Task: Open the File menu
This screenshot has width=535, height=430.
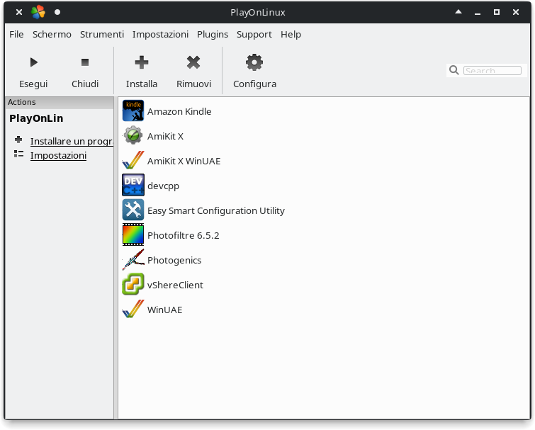Action: (16, 35)
